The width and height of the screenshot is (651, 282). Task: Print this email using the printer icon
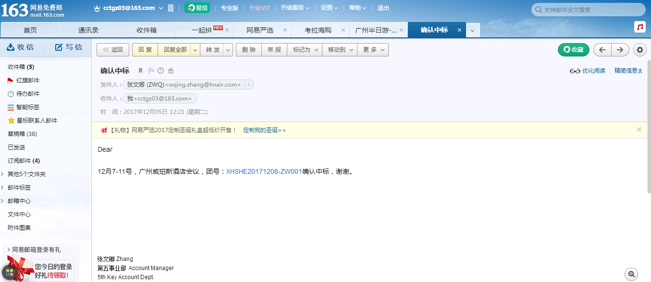tap(171, 71)
